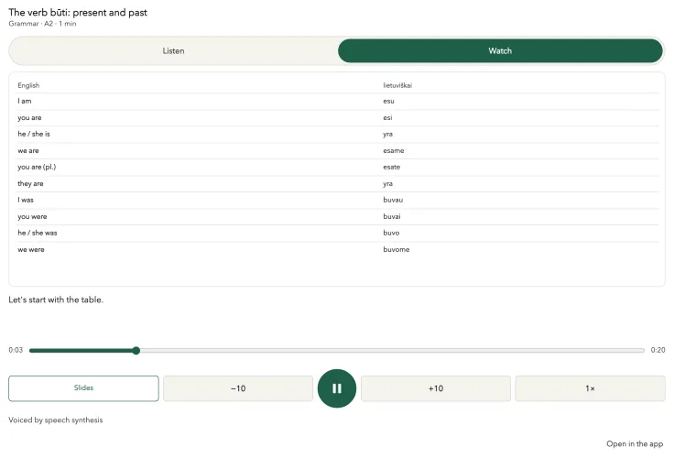674x469 pixels.
Task: Select the "esu" cell
Action: tap(388, 101)
